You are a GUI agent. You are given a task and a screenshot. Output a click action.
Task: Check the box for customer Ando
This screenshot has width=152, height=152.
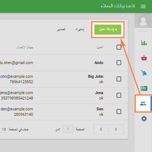(119, 63)
